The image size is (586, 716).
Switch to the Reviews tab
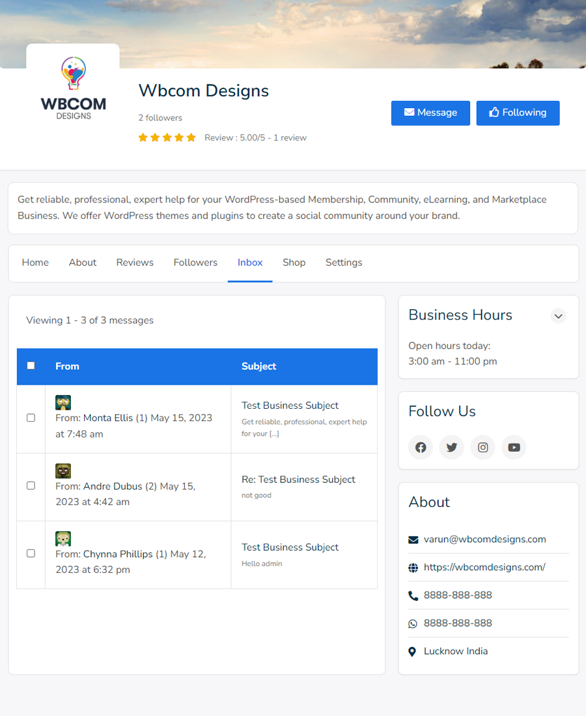[135, 262]
